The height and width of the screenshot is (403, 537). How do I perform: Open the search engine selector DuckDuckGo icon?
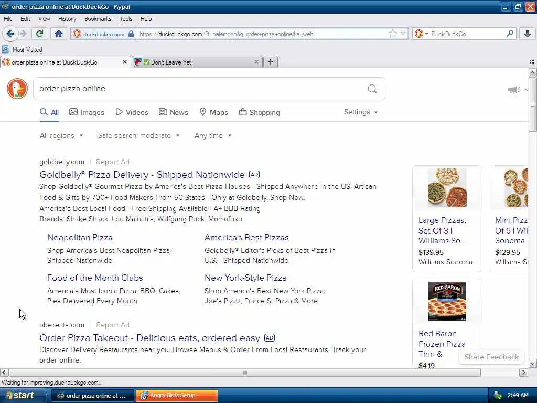(x=418, y=34)
